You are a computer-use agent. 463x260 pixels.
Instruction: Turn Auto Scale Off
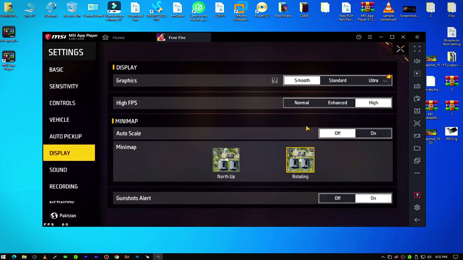(x=337, y=133)
